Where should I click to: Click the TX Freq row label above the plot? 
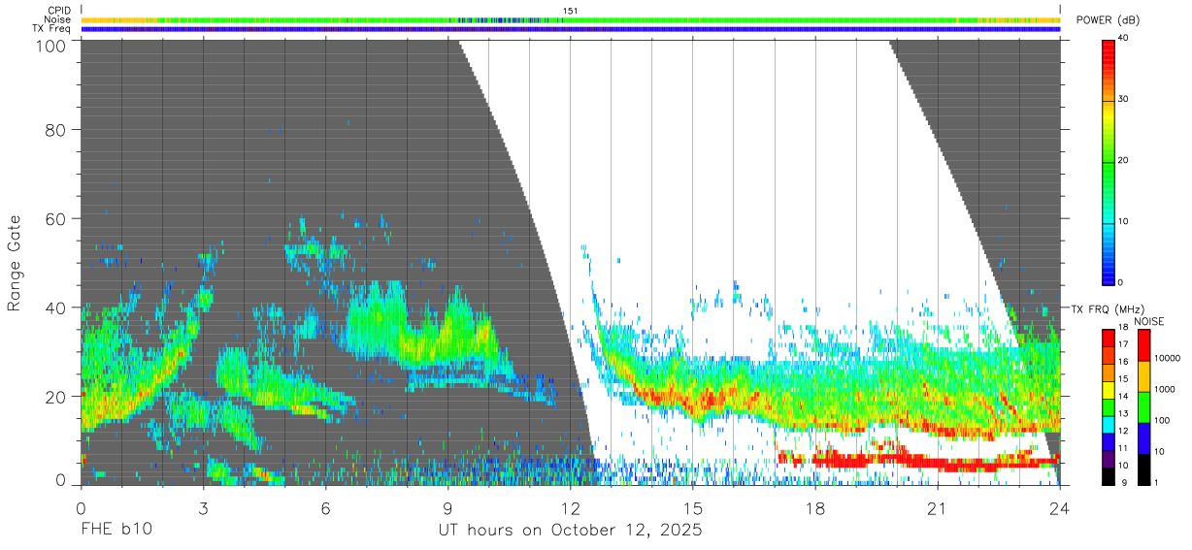click(x=52, y=29)
